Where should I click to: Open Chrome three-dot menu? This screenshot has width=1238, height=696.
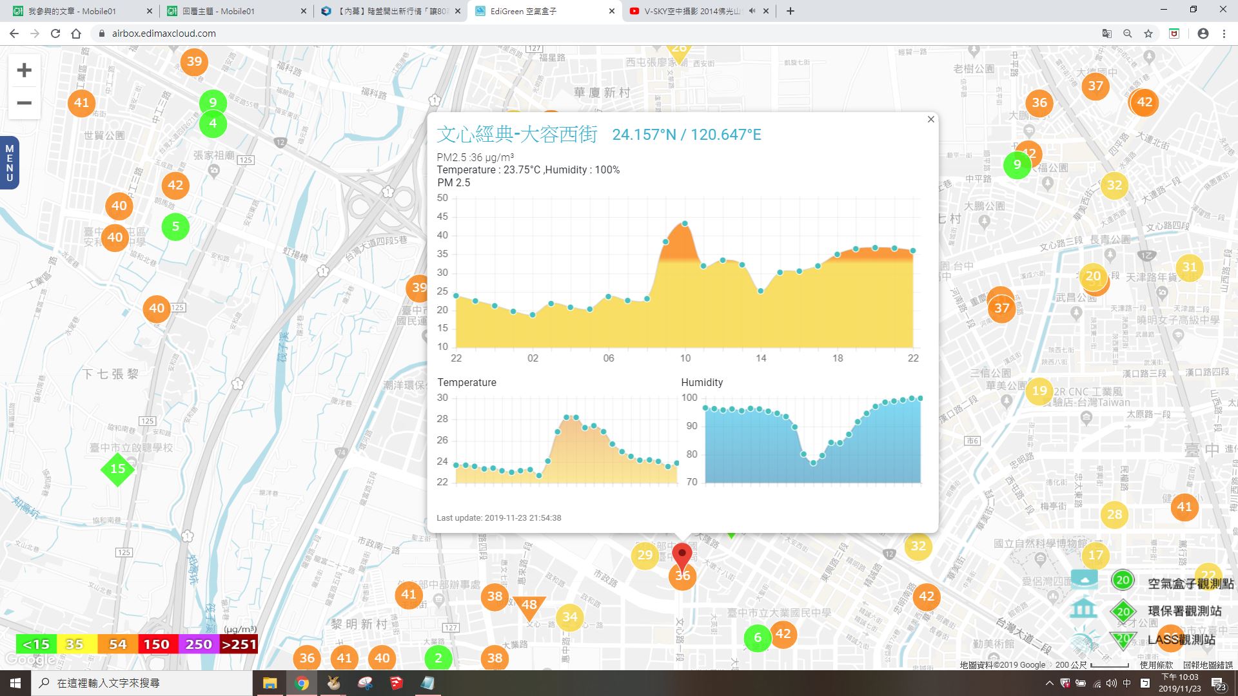click(x=1224, y=34)
